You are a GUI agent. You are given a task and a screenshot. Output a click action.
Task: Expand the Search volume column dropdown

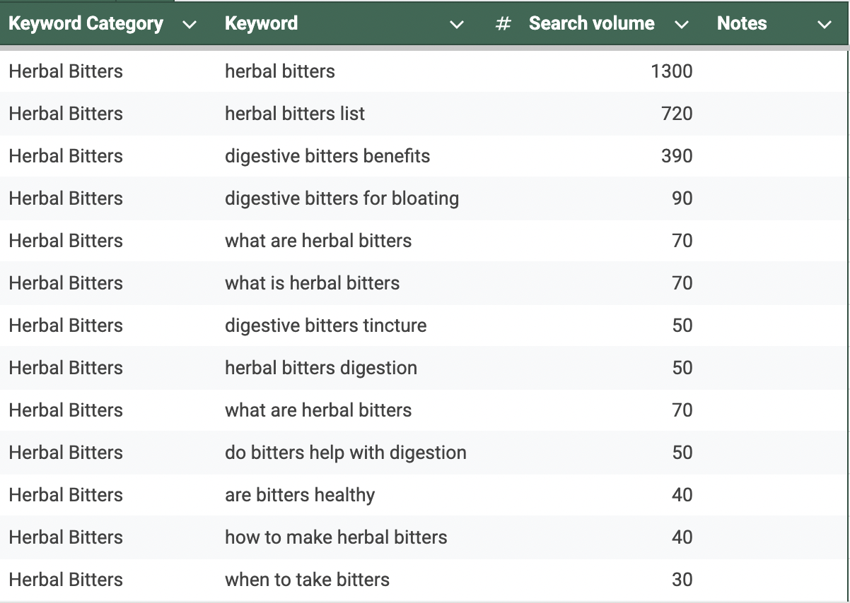pos(682,25)
